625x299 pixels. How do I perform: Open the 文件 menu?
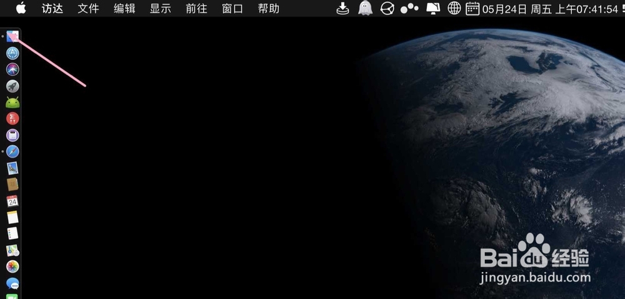pos(88,9)
